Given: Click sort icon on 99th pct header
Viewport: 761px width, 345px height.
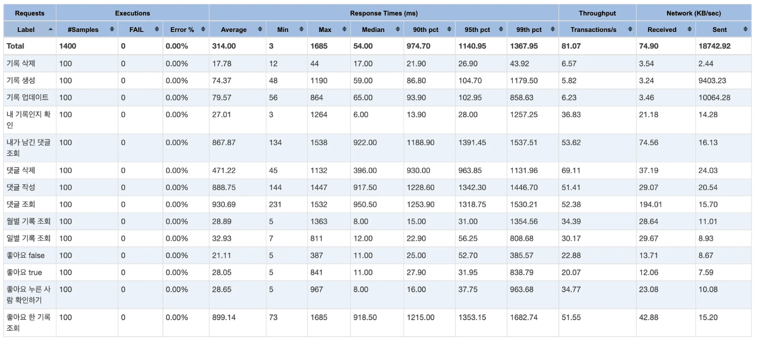Looking at the screenshot, I should point(553,29).
